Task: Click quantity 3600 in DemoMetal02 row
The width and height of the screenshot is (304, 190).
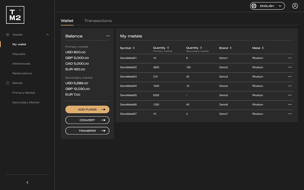Action: [156, 67]
